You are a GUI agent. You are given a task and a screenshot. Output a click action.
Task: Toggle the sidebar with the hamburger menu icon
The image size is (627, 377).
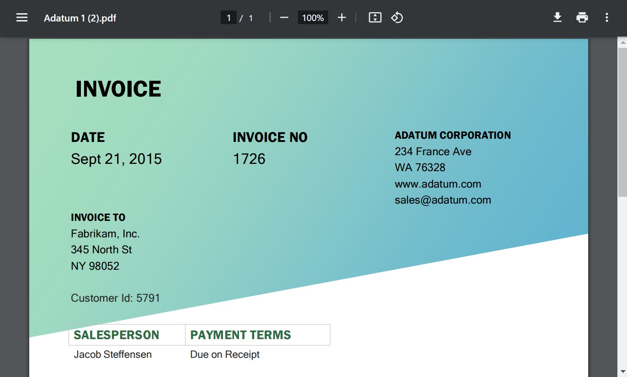(22, 18)
